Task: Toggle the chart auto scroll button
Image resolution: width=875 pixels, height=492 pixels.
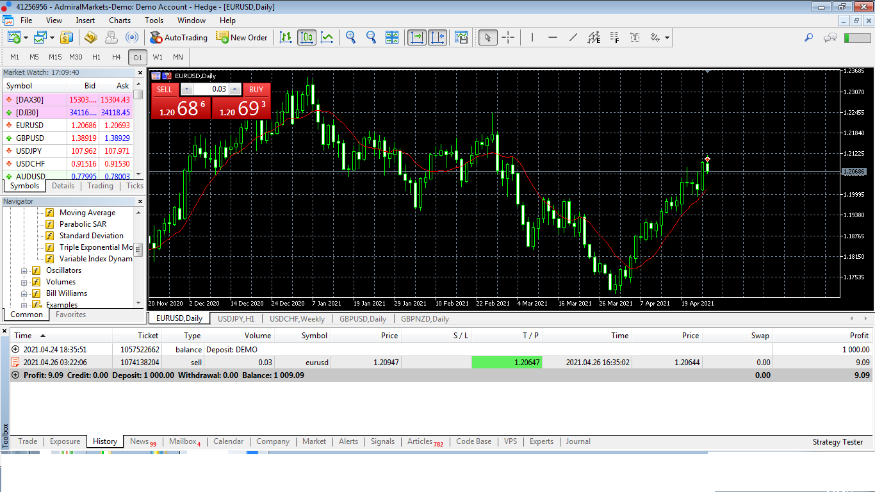Action: click(x=417, y=38)
